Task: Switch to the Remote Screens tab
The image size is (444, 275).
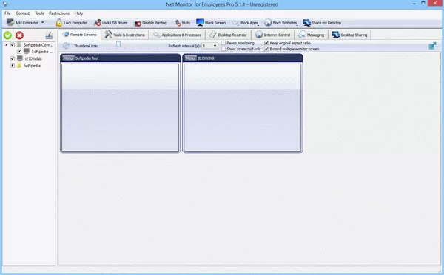Action: tap(80, 35)
